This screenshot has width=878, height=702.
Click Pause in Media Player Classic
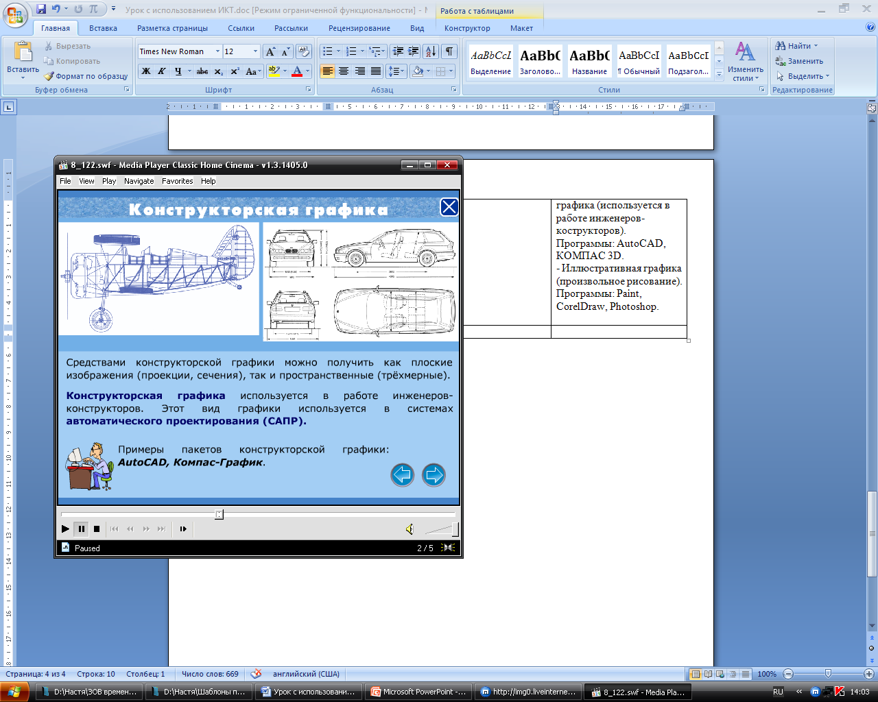click(x=82, y=529)
